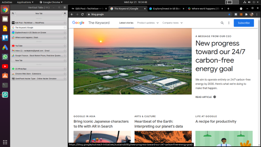
Task: Close Slack Chrome tab
Action: [x=222, y=9]
